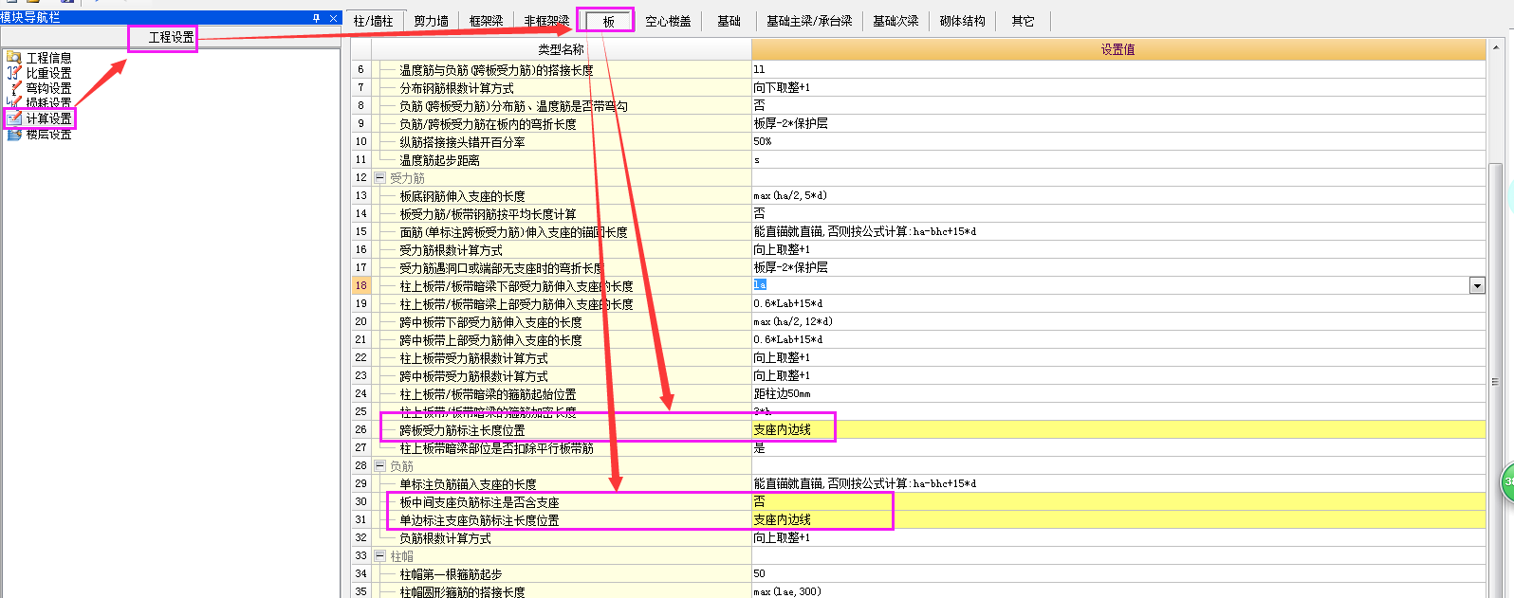
Task: Switch to the 基础次梁 tab
Action: point(895,21)
